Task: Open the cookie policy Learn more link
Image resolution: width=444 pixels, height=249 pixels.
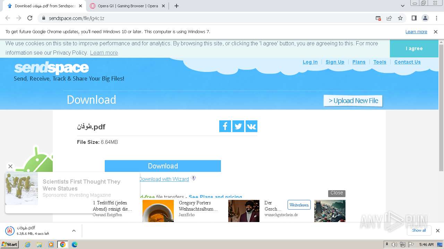Action: pos(104,53)
